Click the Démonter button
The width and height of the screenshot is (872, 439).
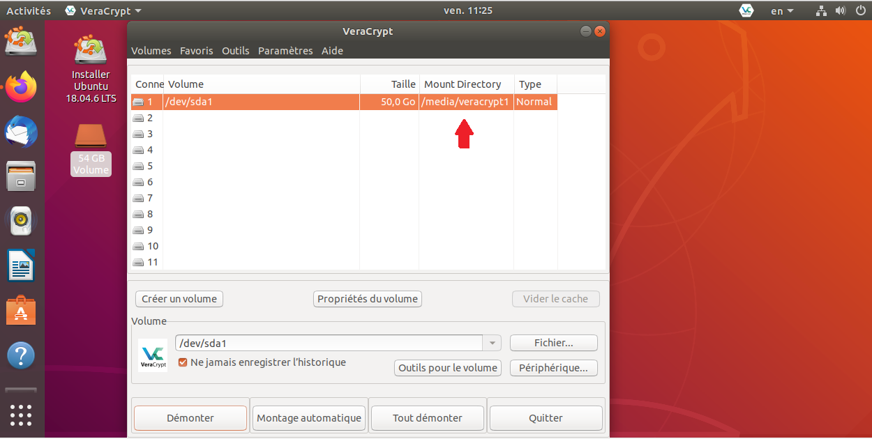(x=190, y=418)
